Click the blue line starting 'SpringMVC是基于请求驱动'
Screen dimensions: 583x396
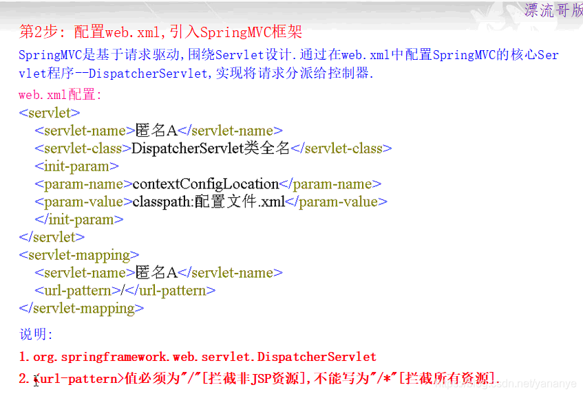click(x=288, y=55)
